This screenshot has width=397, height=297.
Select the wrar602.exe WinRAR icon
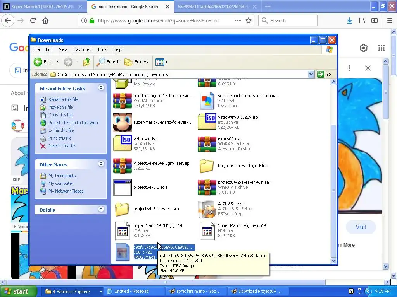(207, 144)
